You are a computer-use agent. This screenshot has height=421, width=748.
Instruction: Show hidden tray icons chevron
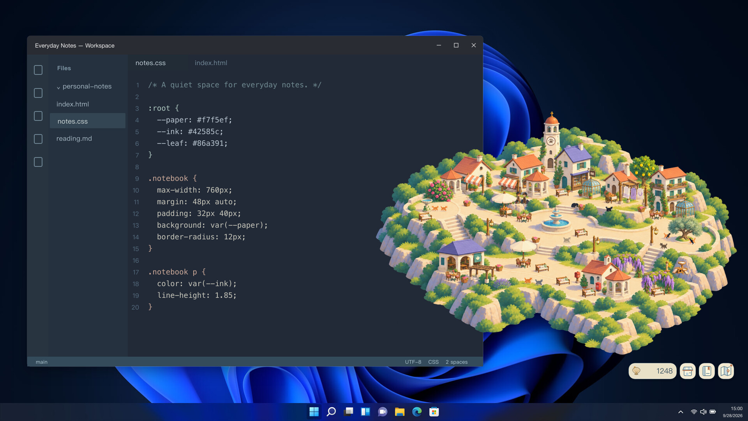(681, 412)
